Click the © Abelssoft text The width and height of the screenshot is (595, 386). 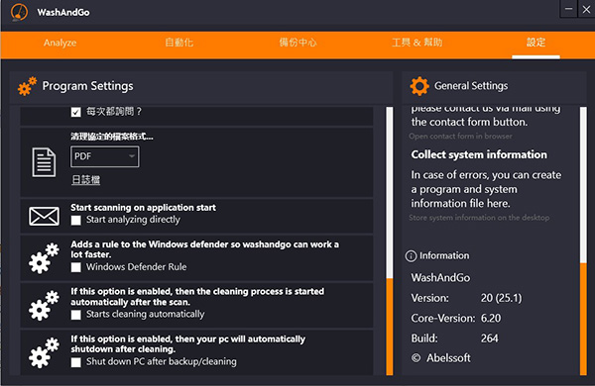point(441,358)
